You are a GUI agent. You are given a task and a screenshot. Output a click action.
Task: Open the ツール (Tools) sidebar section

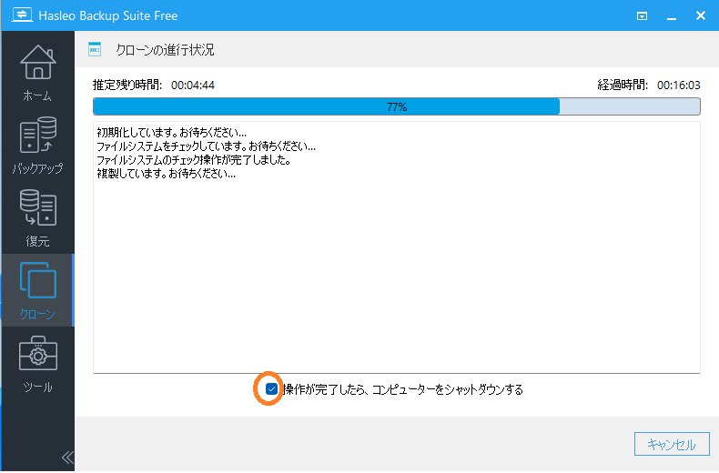click(37, 364)
